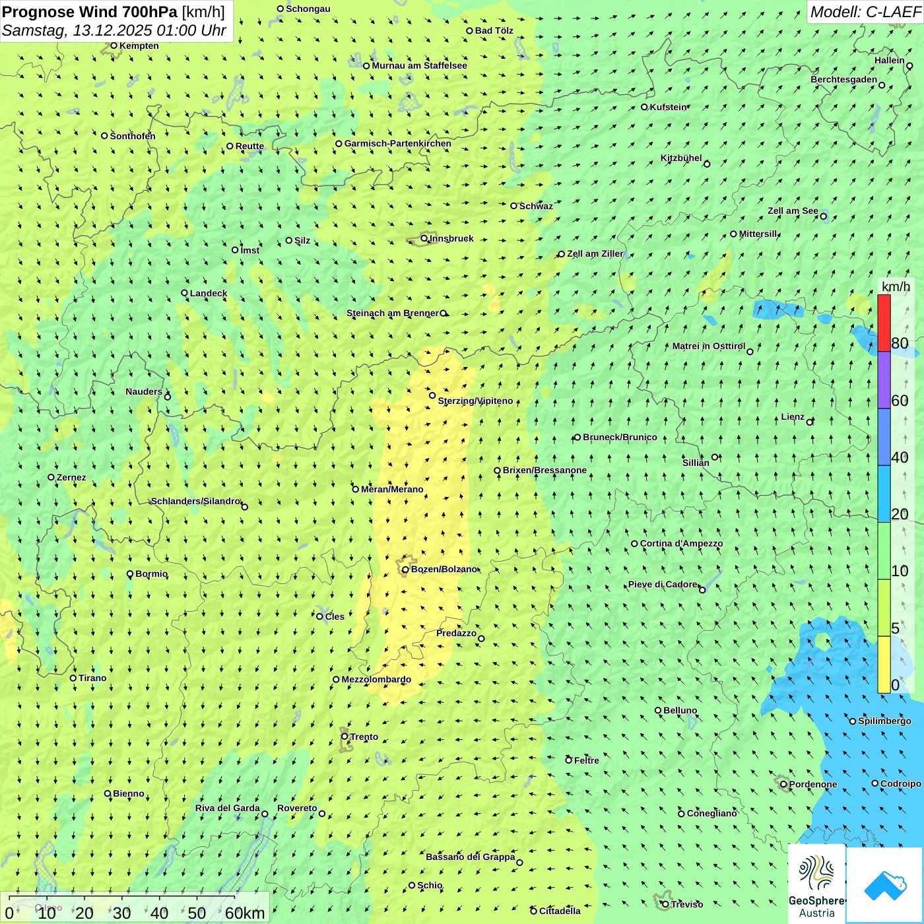The height and width of the screenshot is (924, 924).
Task: Click the Spilimbergo location marker
Action: pos(853,721)
